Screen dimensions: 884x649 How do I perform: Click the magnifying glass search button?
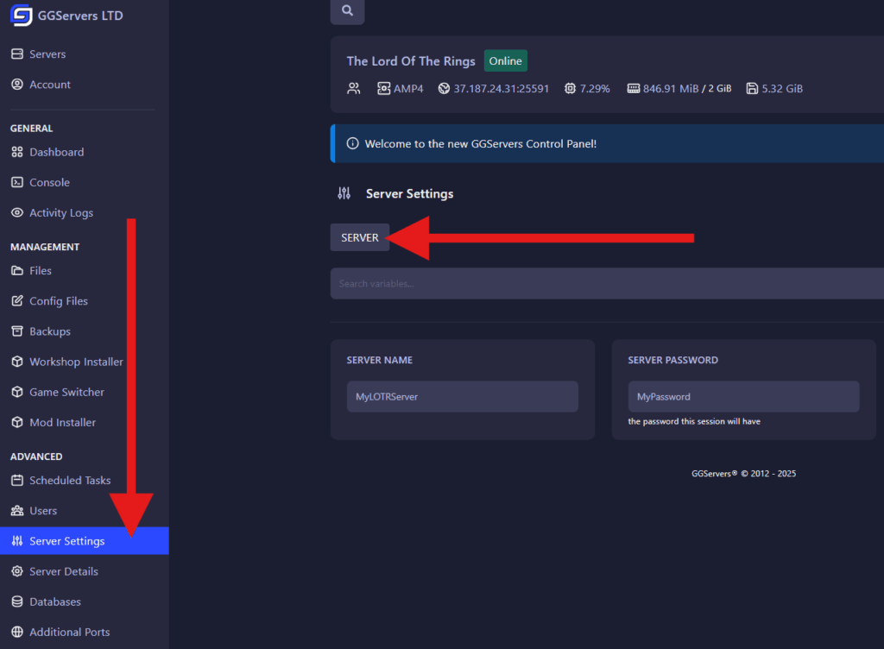(347, 10)
